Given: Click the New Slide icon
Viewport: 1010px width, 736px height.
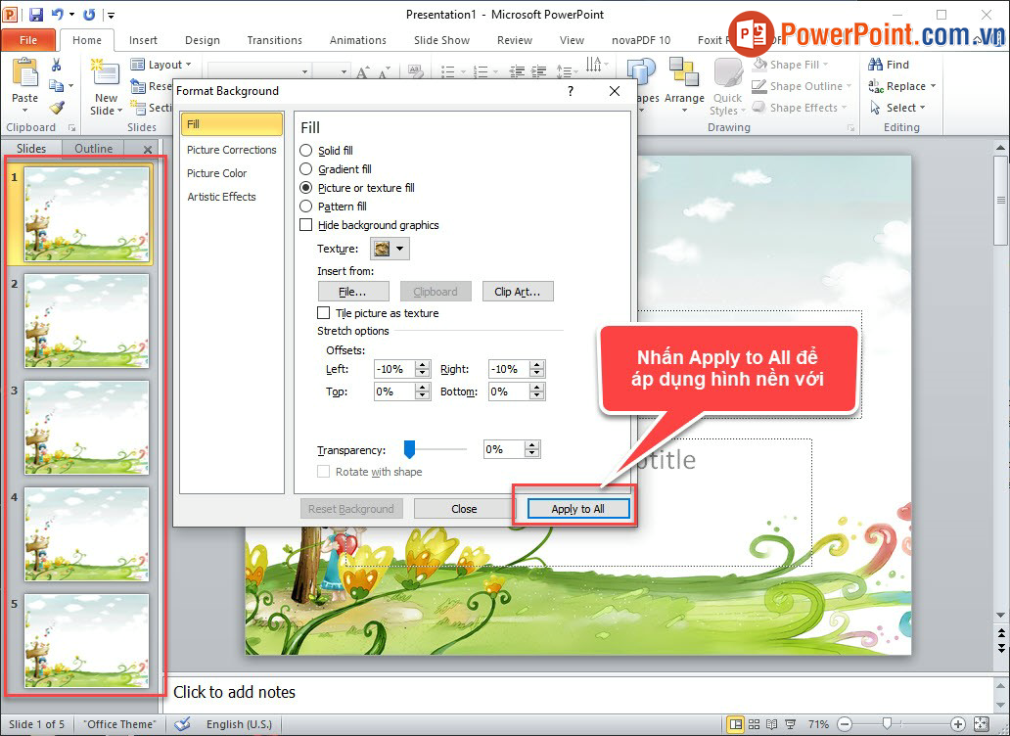Looking at the screenshot, I should (x=105, y=73).
